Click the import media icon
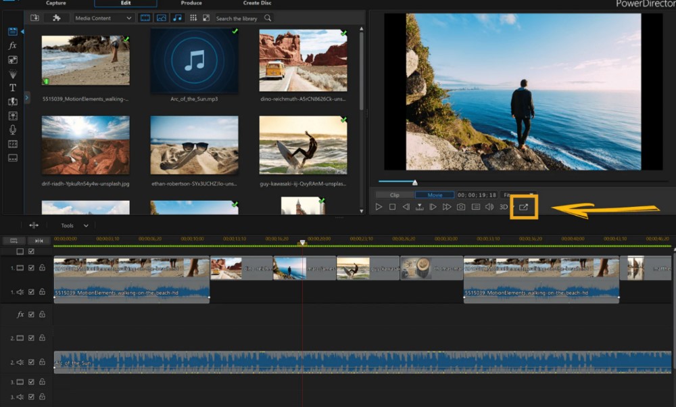 35,18
